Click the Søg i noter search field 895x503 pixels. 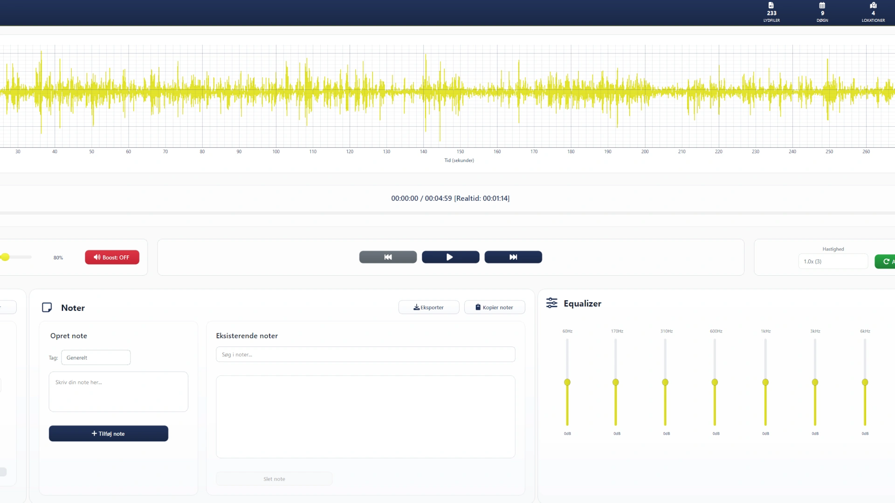365,354
